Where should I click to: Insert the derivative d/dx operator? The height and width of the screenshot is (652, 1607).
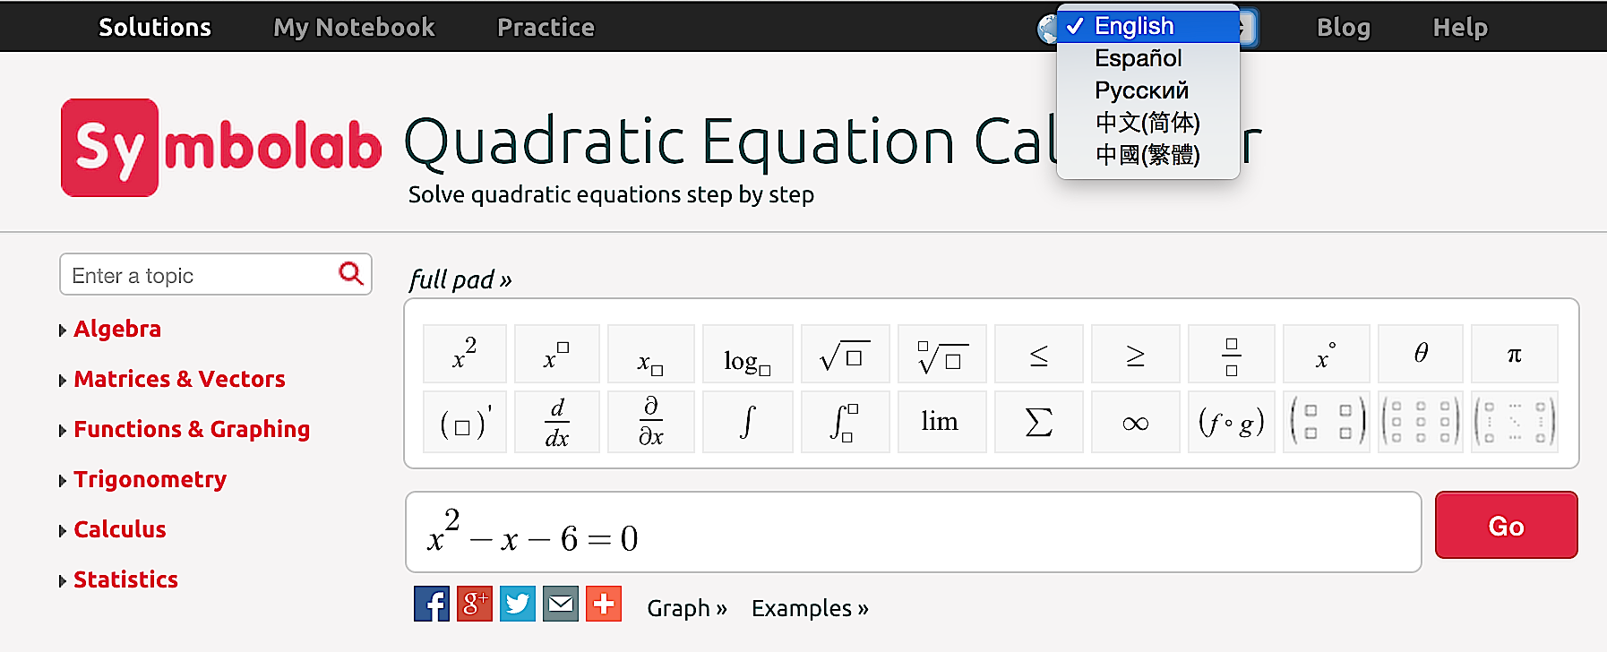[x=557, y=422]
